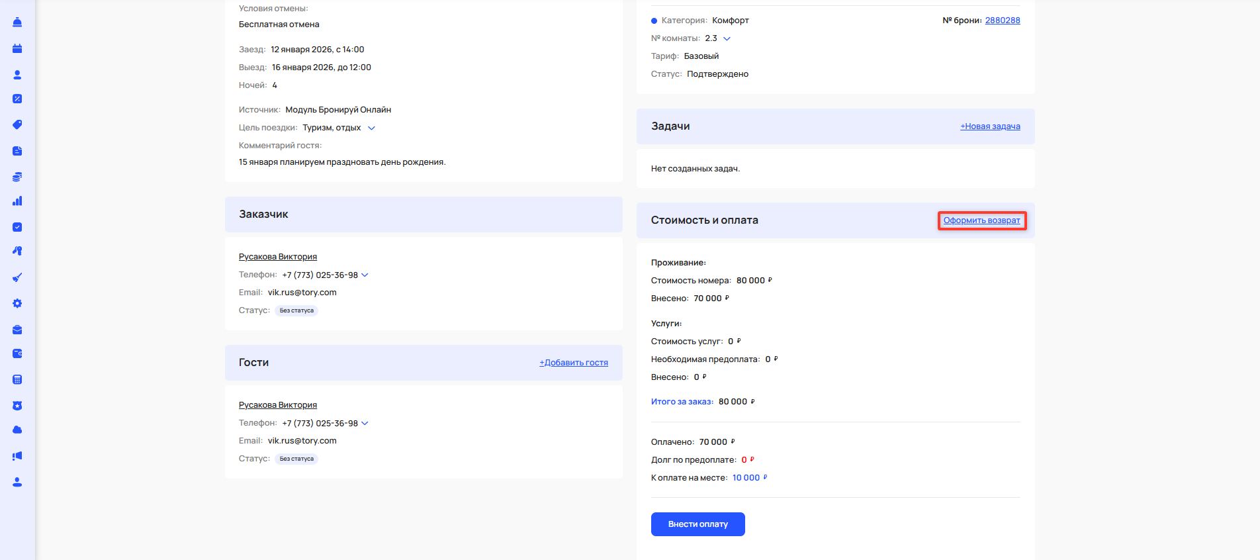Click the Оформить возврат link
1260x560 pixels.
[981, 220]
